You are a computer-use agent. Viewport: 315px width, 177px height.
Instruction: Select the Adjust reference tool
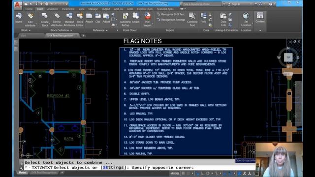106,18
